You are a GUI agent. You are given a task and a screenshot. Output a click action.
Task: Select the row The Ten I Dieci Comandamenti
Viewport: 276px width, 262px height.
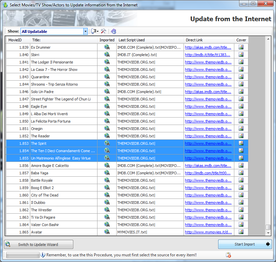[x=127, y=151]
